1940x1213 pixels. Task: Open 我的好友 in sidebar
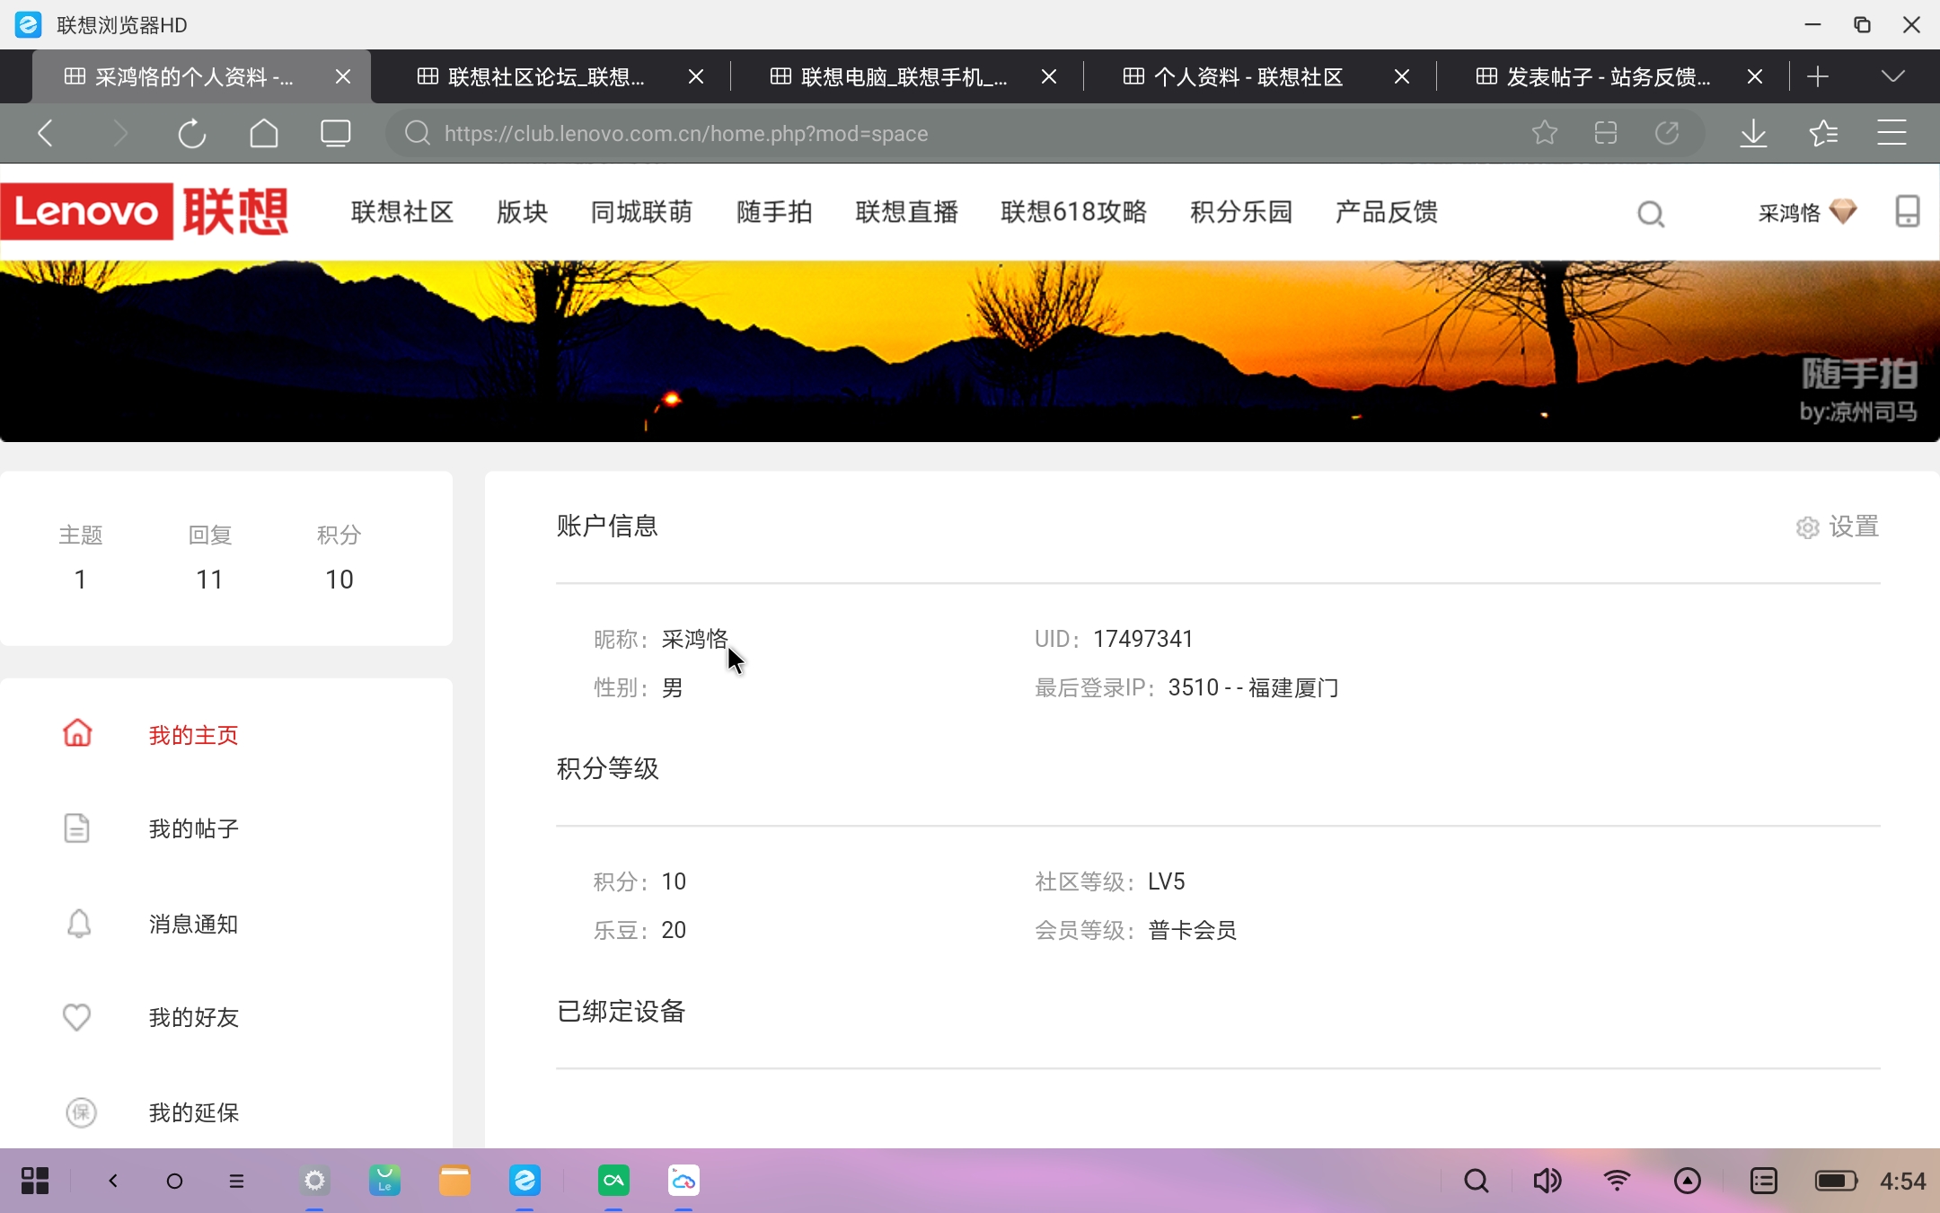pos(193,1017)
